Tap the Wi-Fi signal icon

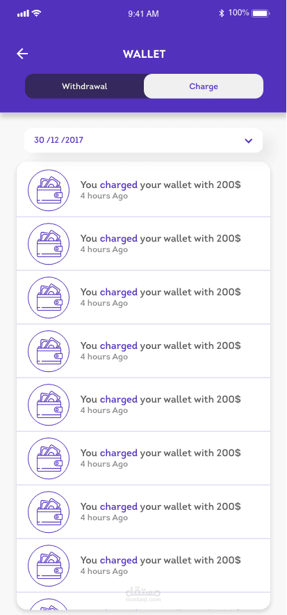tap(37, 13)
